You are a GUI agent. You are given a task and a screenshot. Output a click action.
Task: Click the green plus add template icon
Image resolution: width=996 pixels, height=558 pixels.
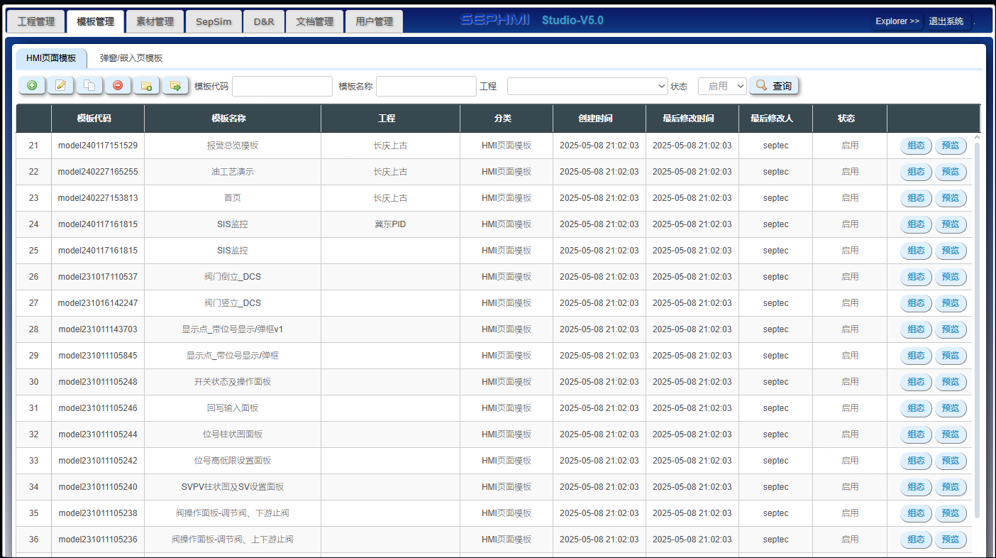pos(32,86)
